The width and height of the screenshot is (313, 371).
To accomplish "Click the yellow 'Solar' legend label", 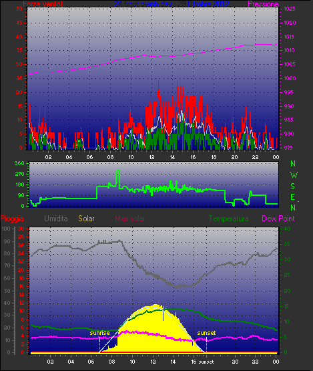I will pyautogui.click(x=86, y=219).
